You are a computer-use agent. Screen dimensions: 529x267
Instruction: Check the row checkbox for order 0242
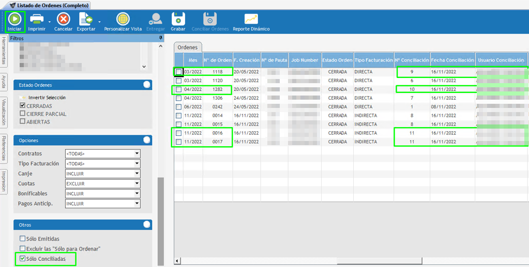pyautogui.click(x=178, y=107)
